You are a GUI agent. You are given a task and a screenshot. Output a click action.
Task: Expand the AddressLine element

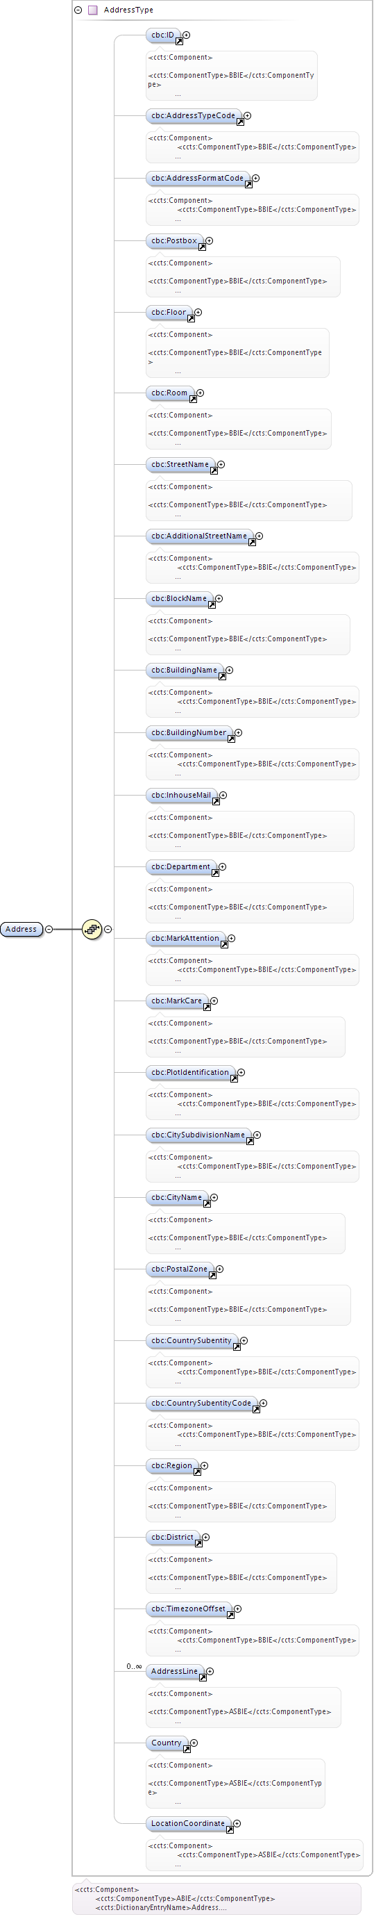coord(210,1672)
